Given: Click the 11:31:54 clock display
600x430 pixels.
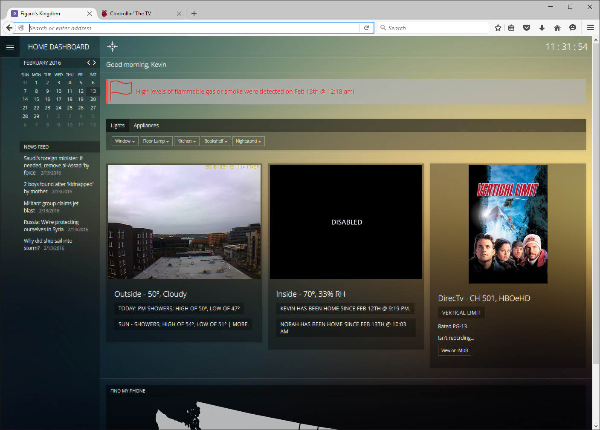Looking at the screenshot, I should (x=566, y=47).
